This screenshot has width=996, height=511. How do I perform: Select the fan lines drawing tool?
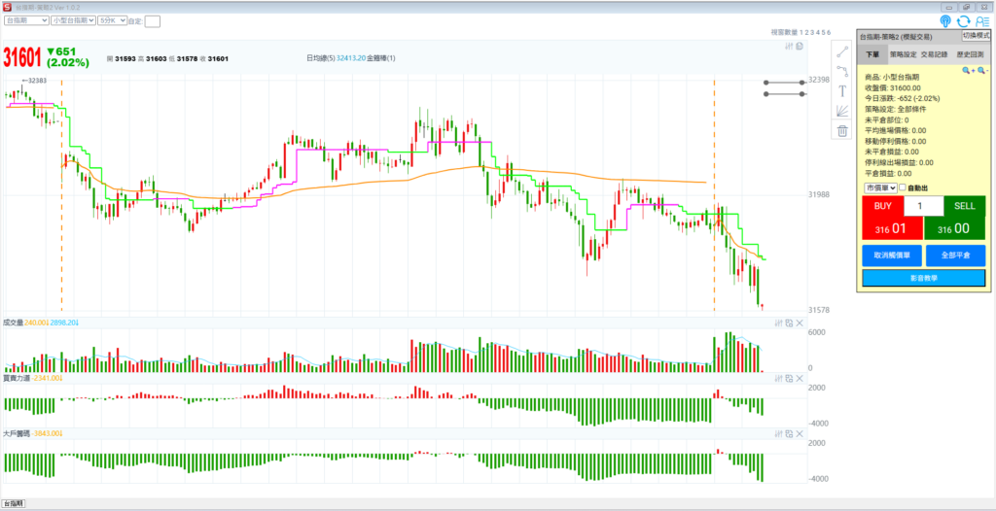tap(842, 111)
